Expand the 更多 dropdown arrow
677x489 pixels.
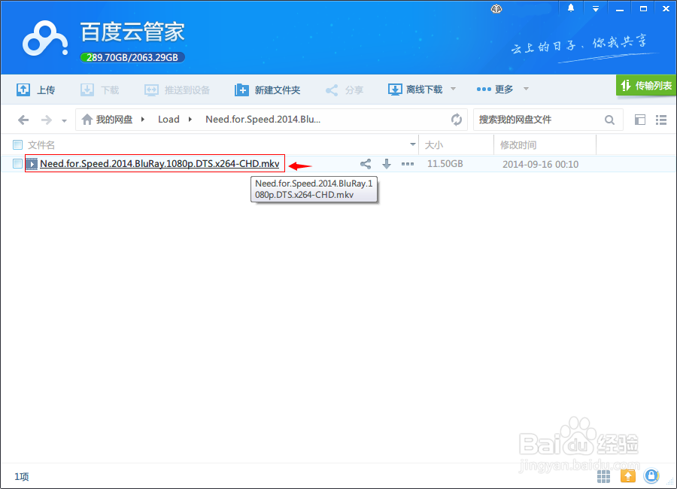[526, 89]
